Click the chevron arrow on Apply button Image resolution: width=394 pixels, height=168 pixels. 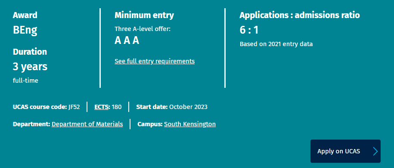click(x=375, y=151)
